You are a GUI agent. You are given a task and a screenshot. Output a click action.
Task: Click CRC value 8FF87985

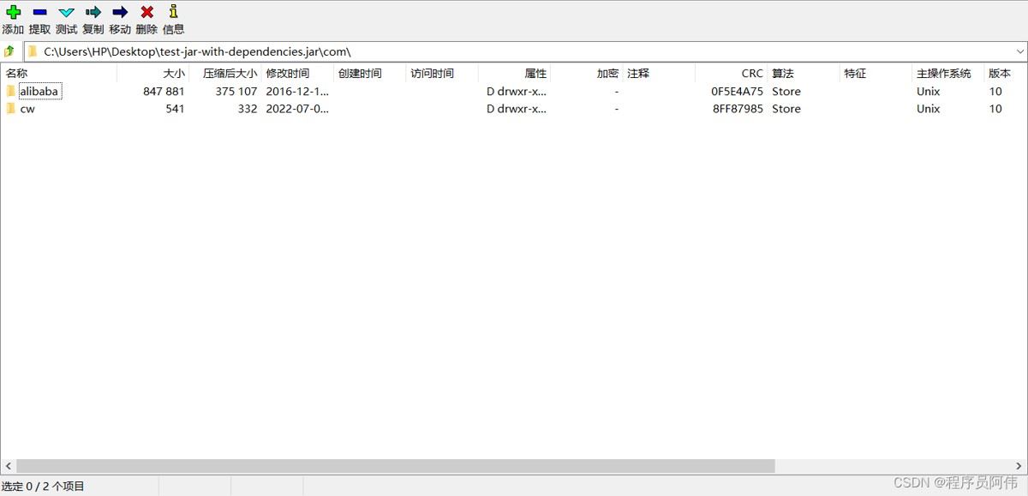[738, 109]
